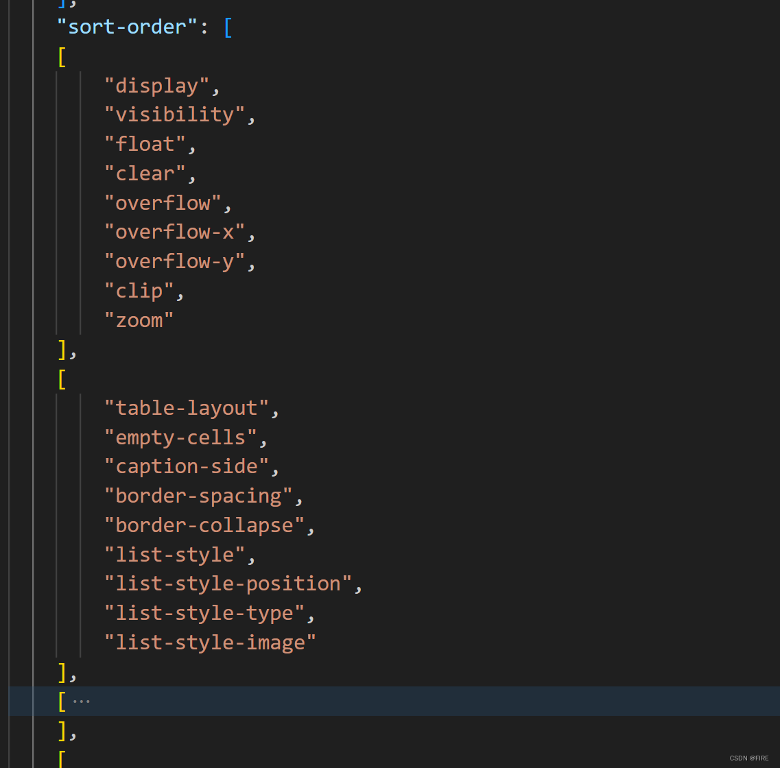Screen dimensions: 780x768
Task: Click the "visibility" string value
Action: [x=174, y=115]
